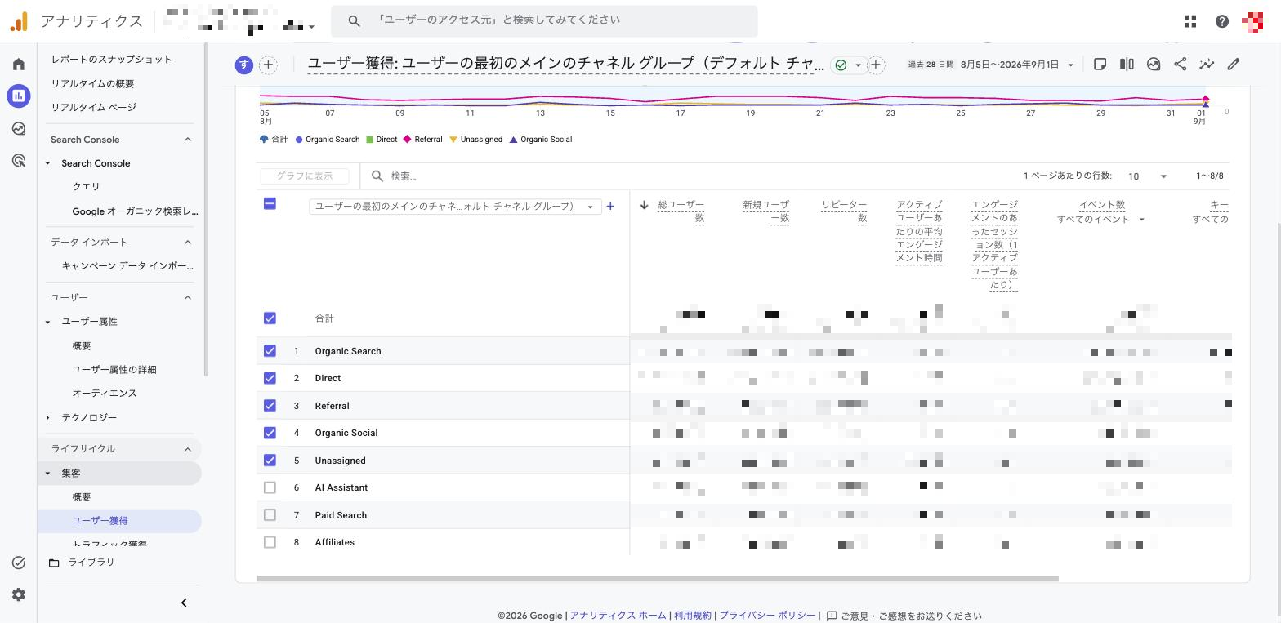Uncheck the Direct row checkbox
This screenshot has width=1281, height=623.
[x=270, y=378]
